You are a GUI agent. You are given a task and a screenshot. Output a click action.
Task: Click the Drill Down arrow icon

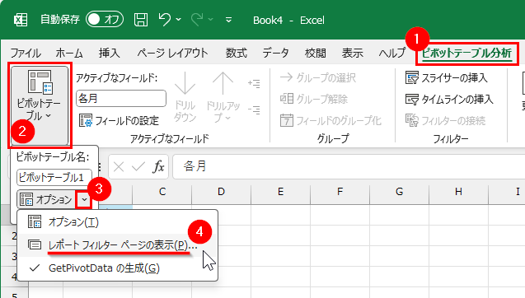tap(185, 83)
